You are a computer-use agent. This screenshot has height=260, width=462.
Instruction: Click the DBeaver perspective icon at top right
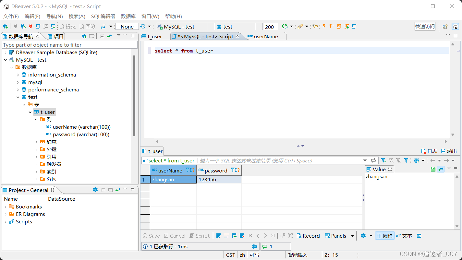tap(456, 27)
